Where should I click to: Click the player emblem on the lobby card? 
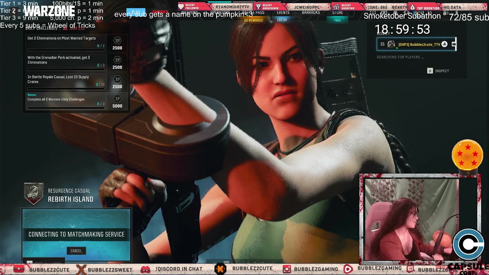click(x=391, y=44)
